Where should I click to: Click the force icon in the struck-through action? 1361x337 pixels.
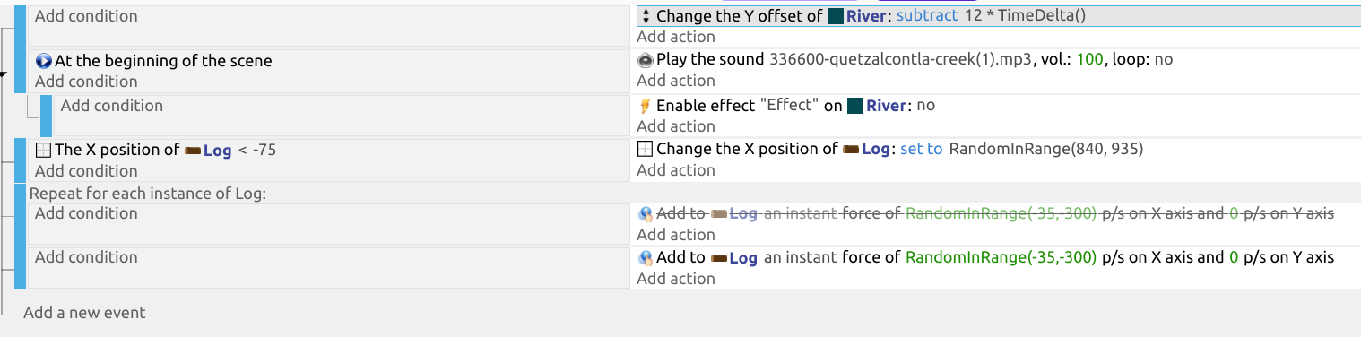pyautogui.click(x=646, y=214)
